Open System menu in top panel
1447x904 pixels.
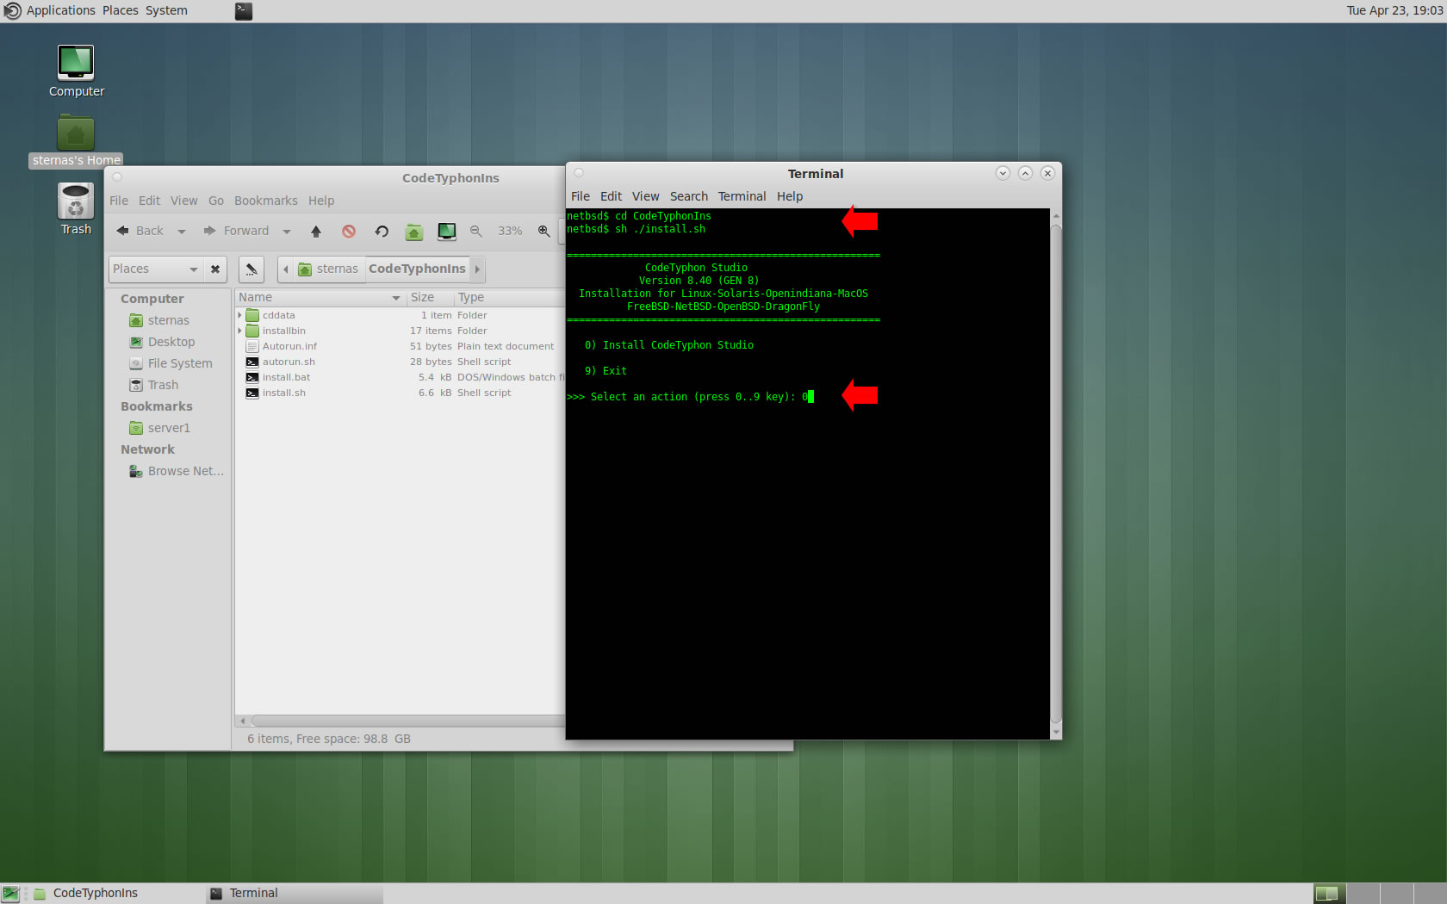[x=165, y=10]
